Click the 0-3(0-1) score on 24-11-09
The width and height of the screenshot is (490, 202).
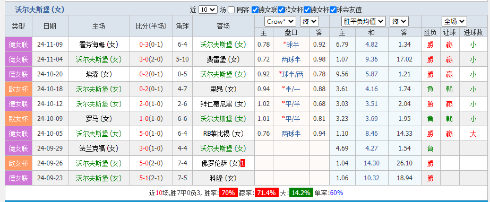[151, 45]
